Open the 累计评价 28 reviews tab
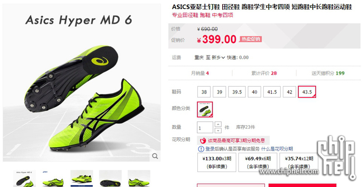 (x=264, y=73)
